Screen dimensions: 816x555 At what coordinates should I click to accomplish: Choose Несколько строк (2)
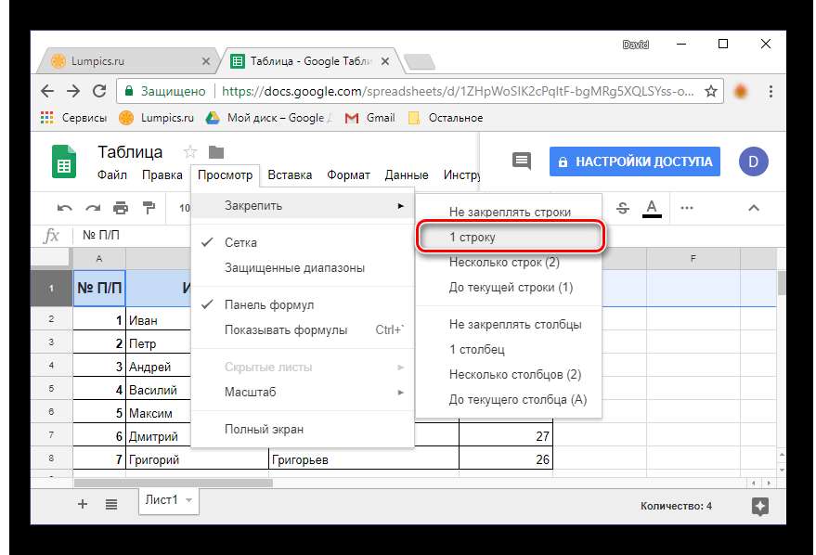[x=509, y=262]
